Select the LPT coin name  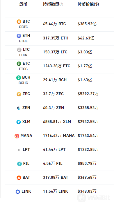tap(26, 149)
